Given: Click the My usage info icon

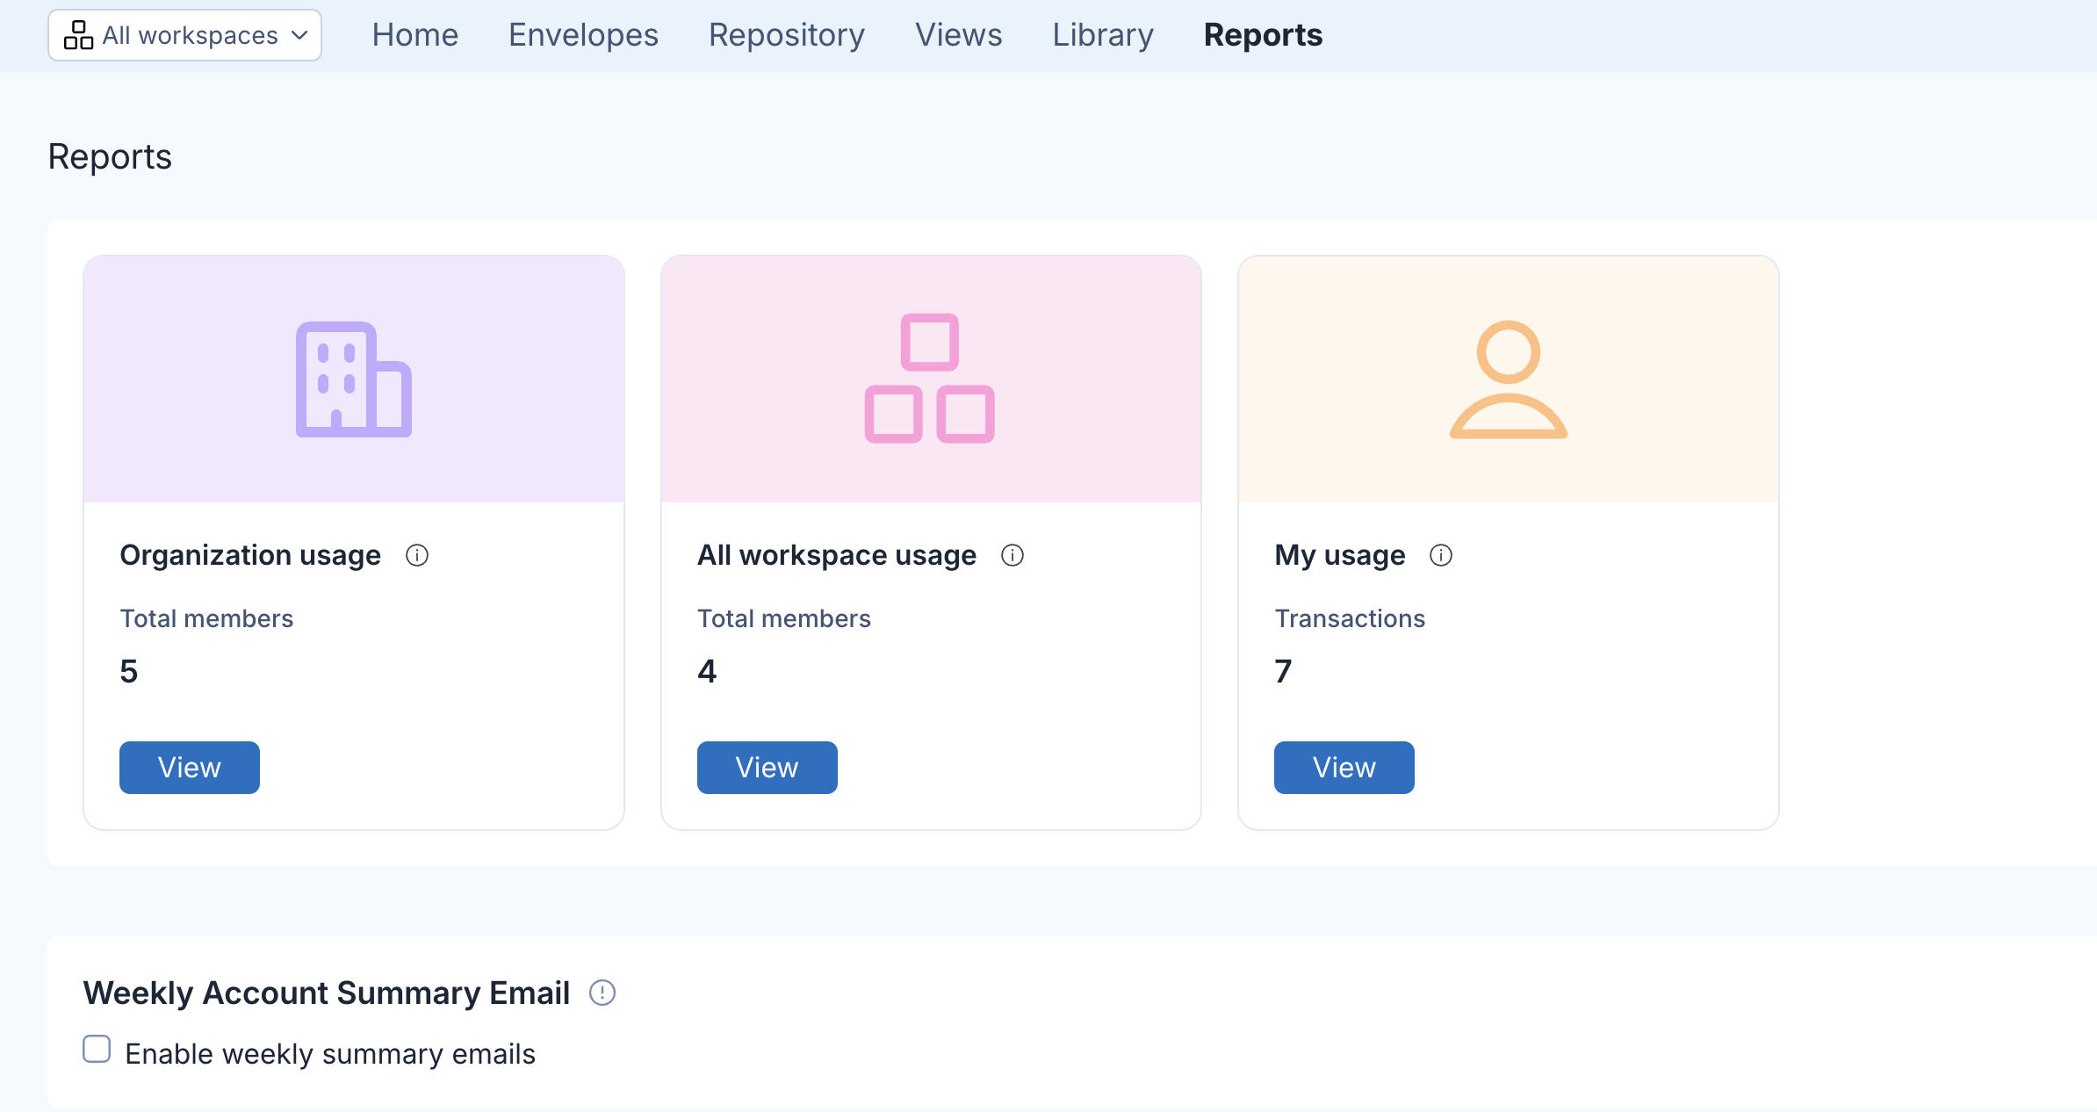Looking at the screenshot, I should click(x=1441, y=555).
